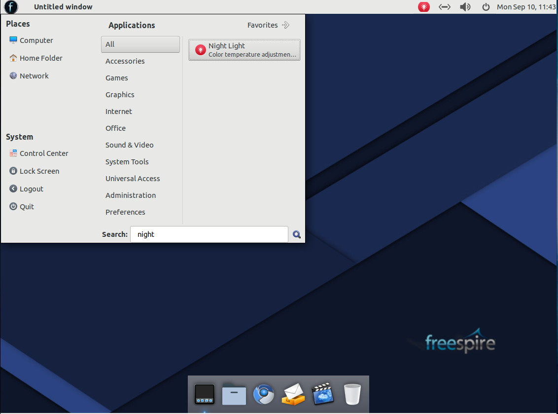Open Computer in Places
This screenshot has height=414, width=558.
click(x=32, y=40)
